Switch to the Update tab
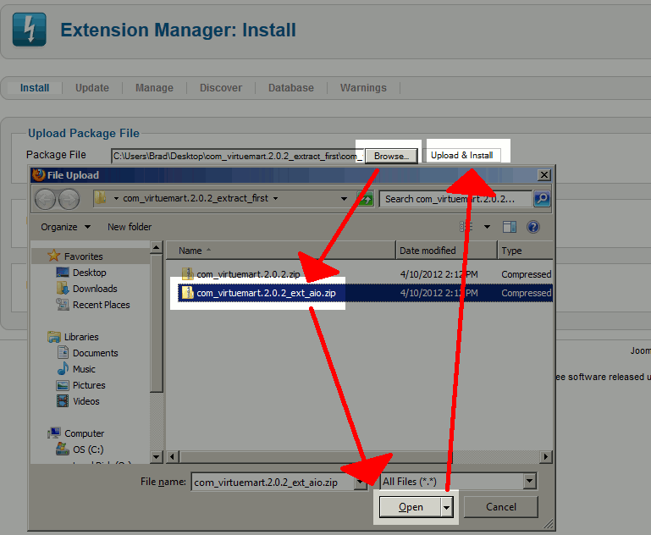This screenshot has width=651, height=535. tap(92, 88)
